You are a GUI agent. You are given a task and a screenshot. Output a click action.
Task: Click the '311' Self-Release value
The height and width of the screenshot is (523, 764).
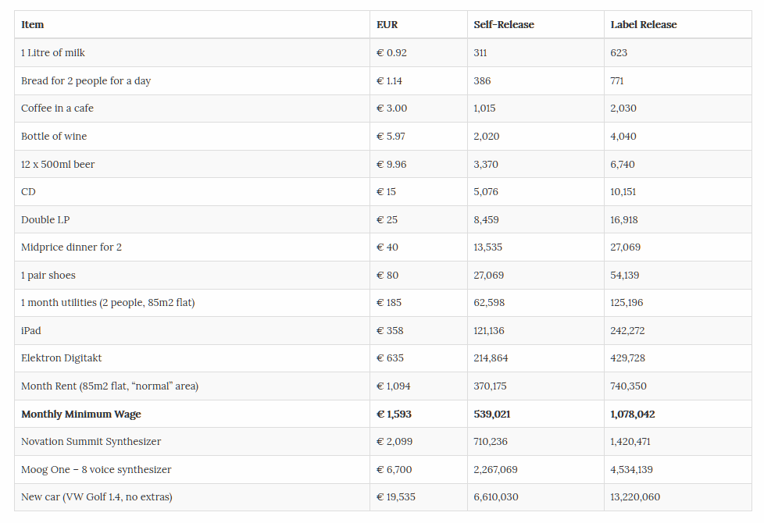[x=480, y=52]
